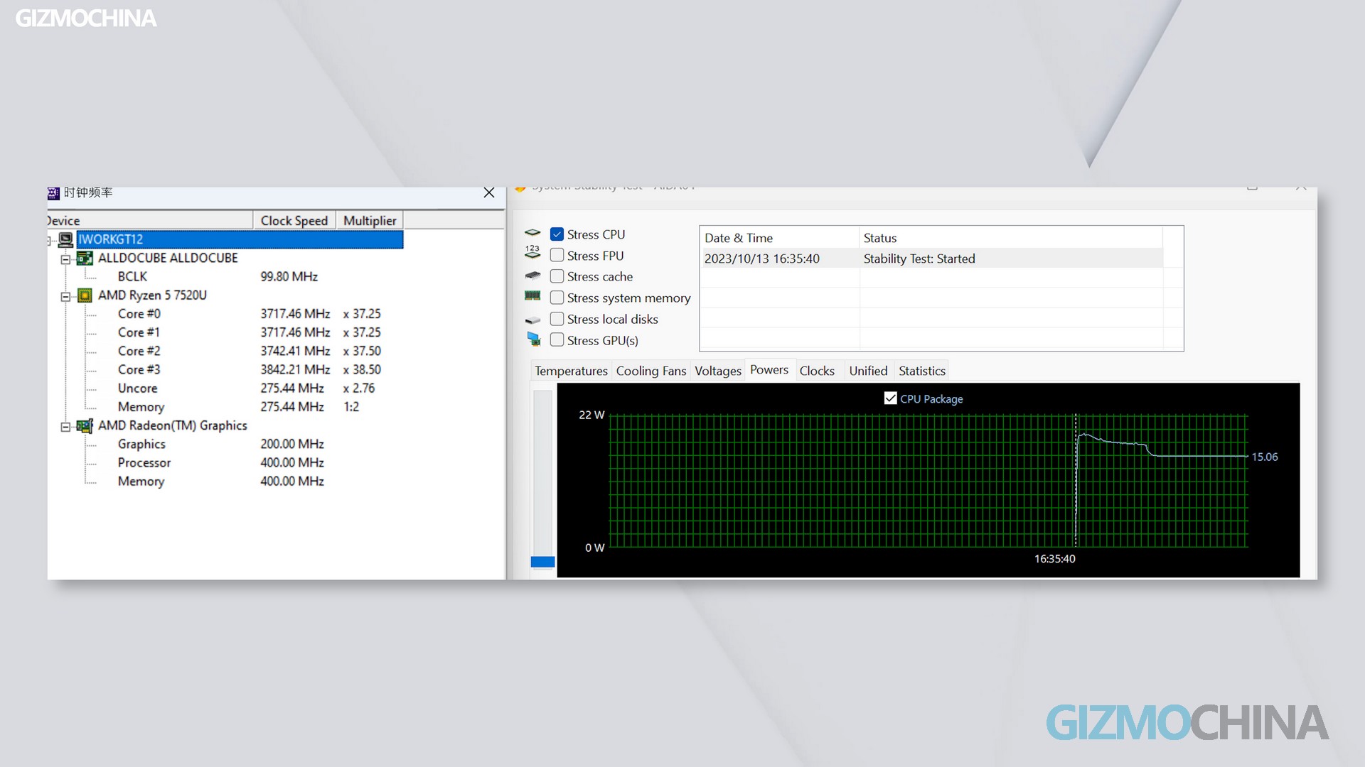The height and width of the screenshot is (767, 1365).
Task: Open the Statistics tab
Action: point(921,370)
